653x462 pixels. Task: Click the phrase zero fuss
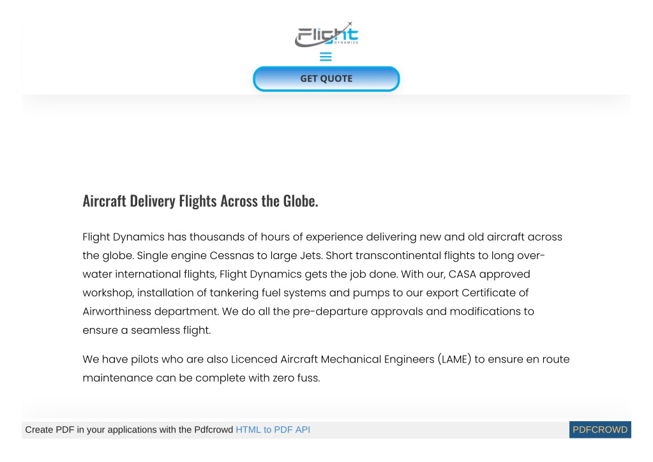coord(296,378)
